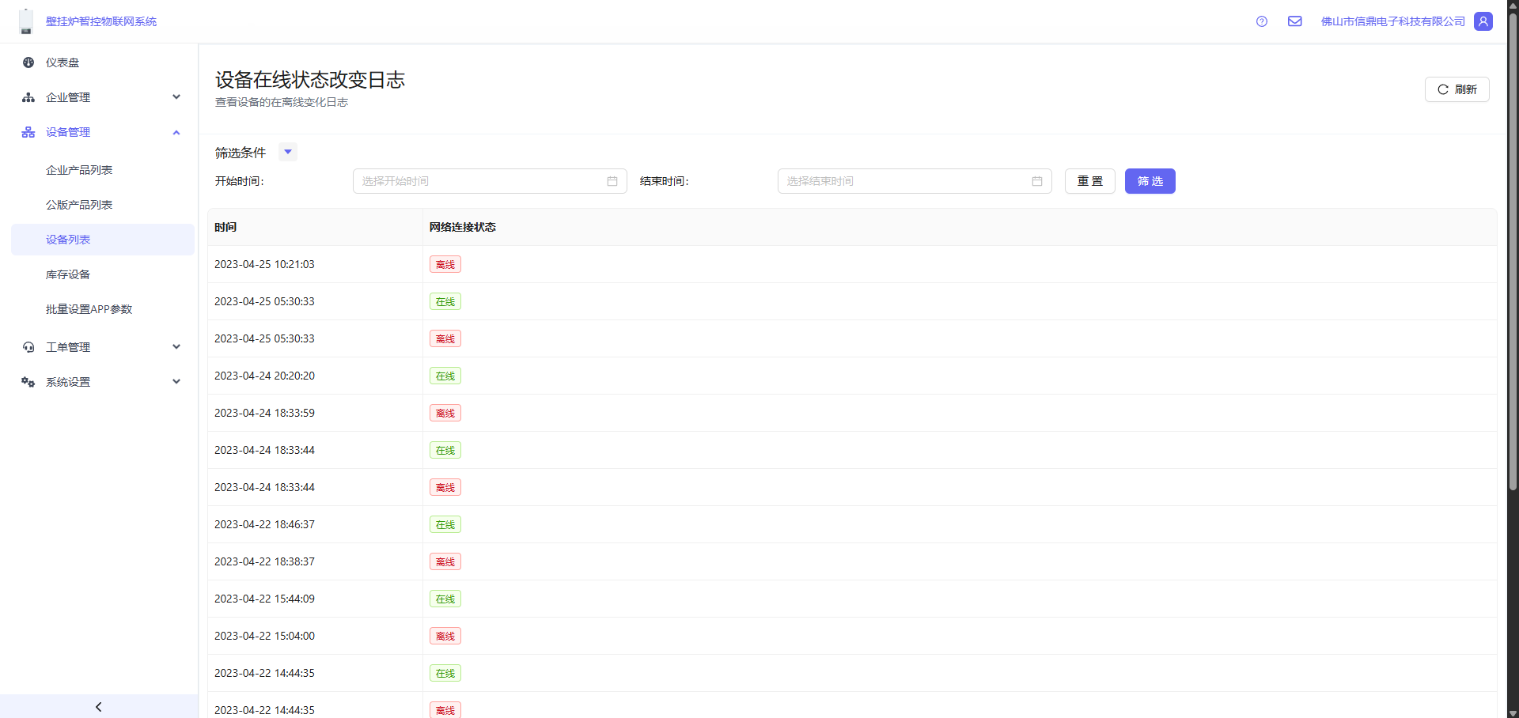
Task: Click the 筛选 filter button
Action: (x=1150, y=181)
